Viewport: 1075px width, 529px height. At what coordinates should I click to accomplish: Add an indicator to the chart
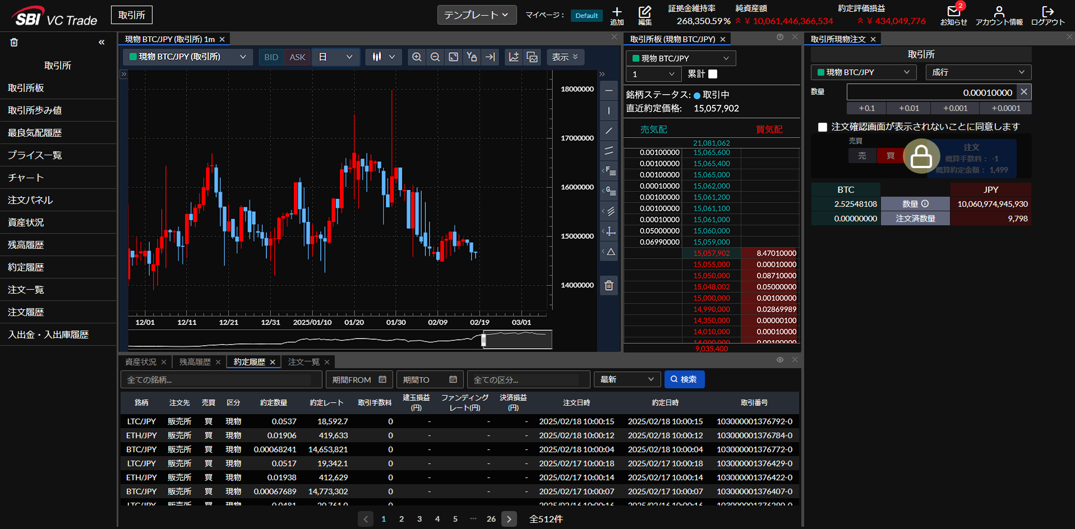514,57
